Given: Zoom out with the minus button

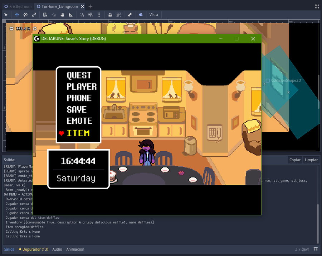Looking at the screenshot, I should (x=11, y=29).
